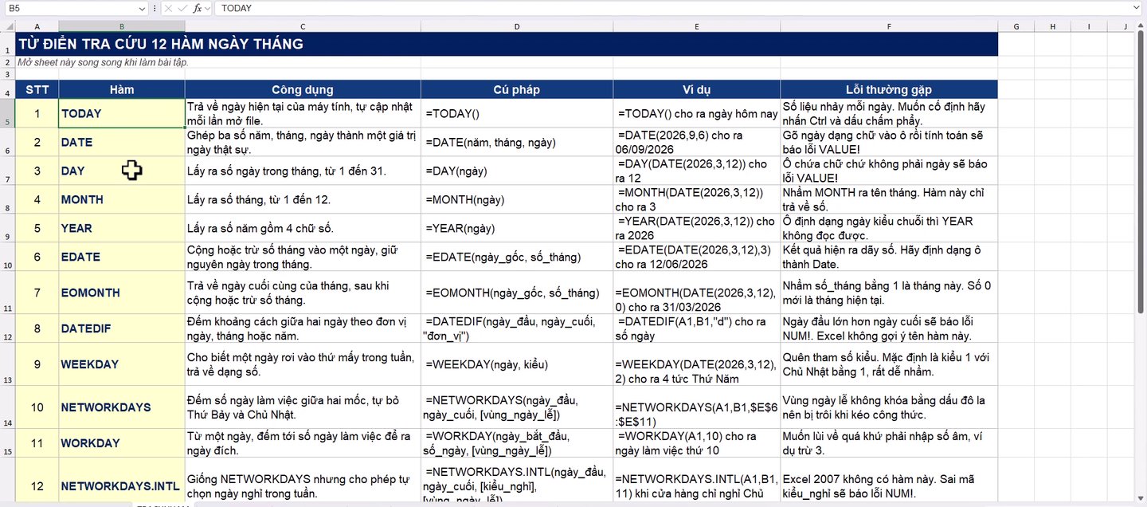Click the syntax cell '=DAY(ngày)'
The width and height of the screenshot is (1147, 507).
coord(517,171)
